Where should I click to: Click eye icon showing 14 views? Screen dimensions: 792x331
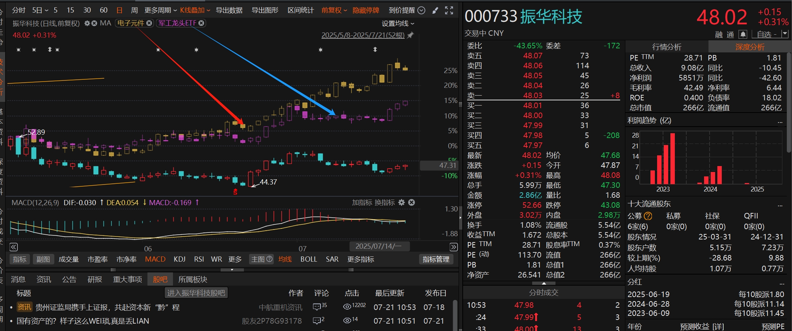click(347, 320)
